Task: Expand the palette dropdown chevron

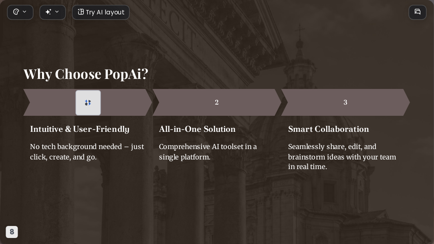Action: 24,12
